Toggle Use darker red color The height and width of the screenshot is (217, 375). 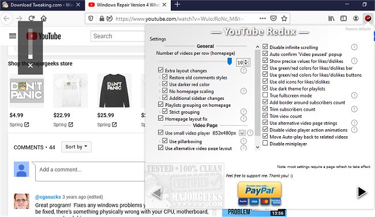click(165, 84)
